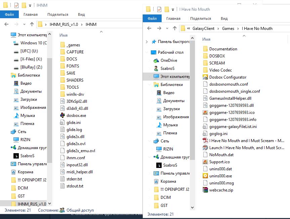Viewport: 290px width, 219px height.
Task: Open dosbox.exe in IHNM window
Action: (73, 116)
